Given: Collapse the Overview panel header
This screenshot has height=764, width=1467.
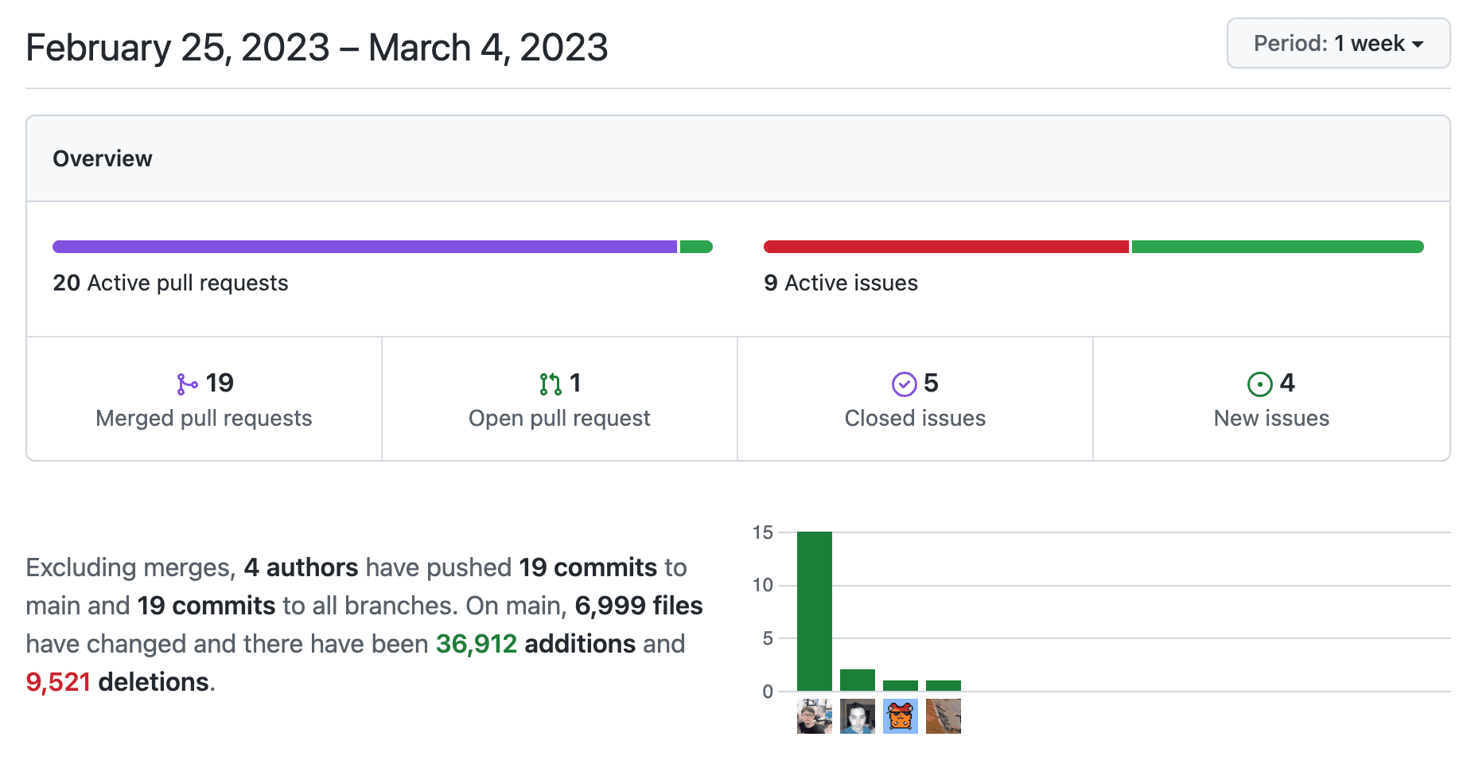Looking at the screenshot, I should point(102,158).
